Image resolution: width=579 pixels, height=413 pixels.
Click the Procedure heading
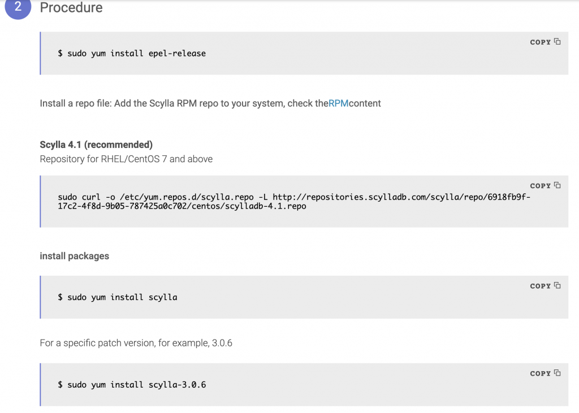point(71,8)
